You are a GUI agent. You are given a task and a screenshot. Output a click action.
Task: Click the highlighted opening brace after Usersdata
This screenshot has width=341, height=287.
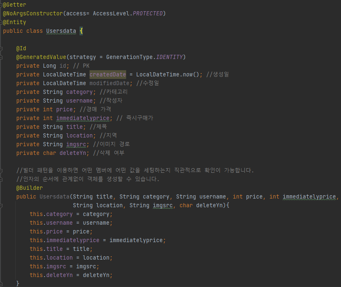(81, 31)
